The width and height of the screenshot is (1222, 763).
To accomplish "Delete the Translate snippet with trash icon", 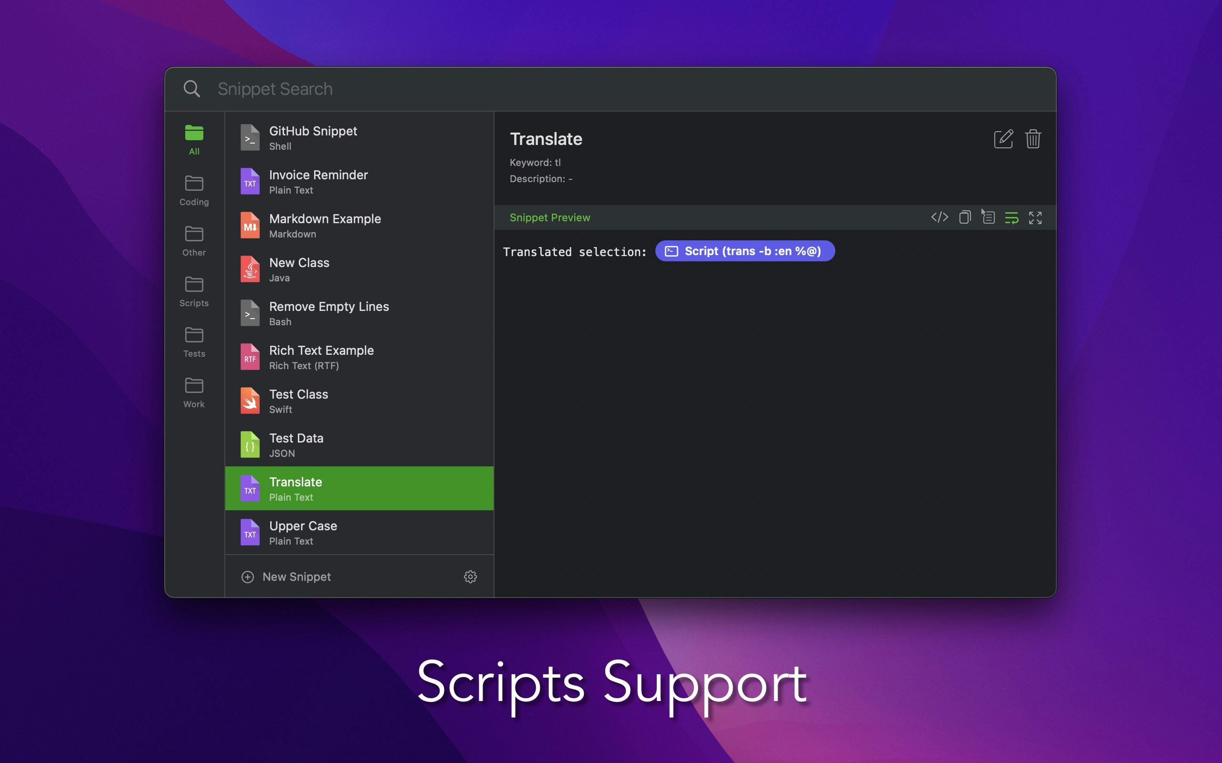I will [1032, 139].
